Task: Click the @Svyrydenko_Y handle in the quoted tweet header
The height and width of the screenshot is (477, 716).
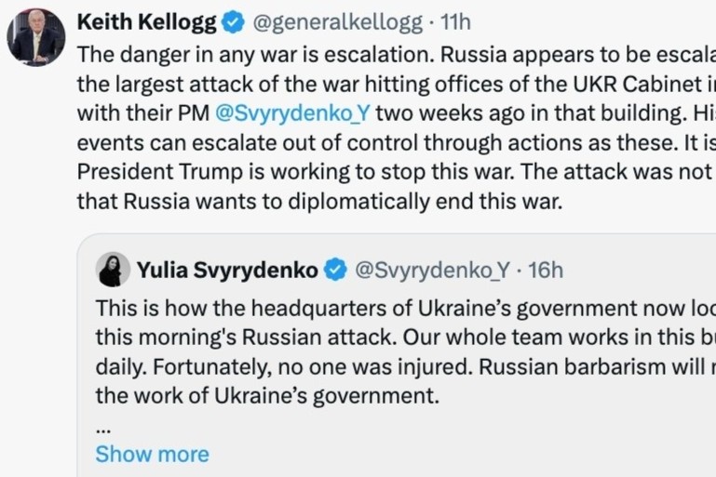Action: (x=432, y=270)
